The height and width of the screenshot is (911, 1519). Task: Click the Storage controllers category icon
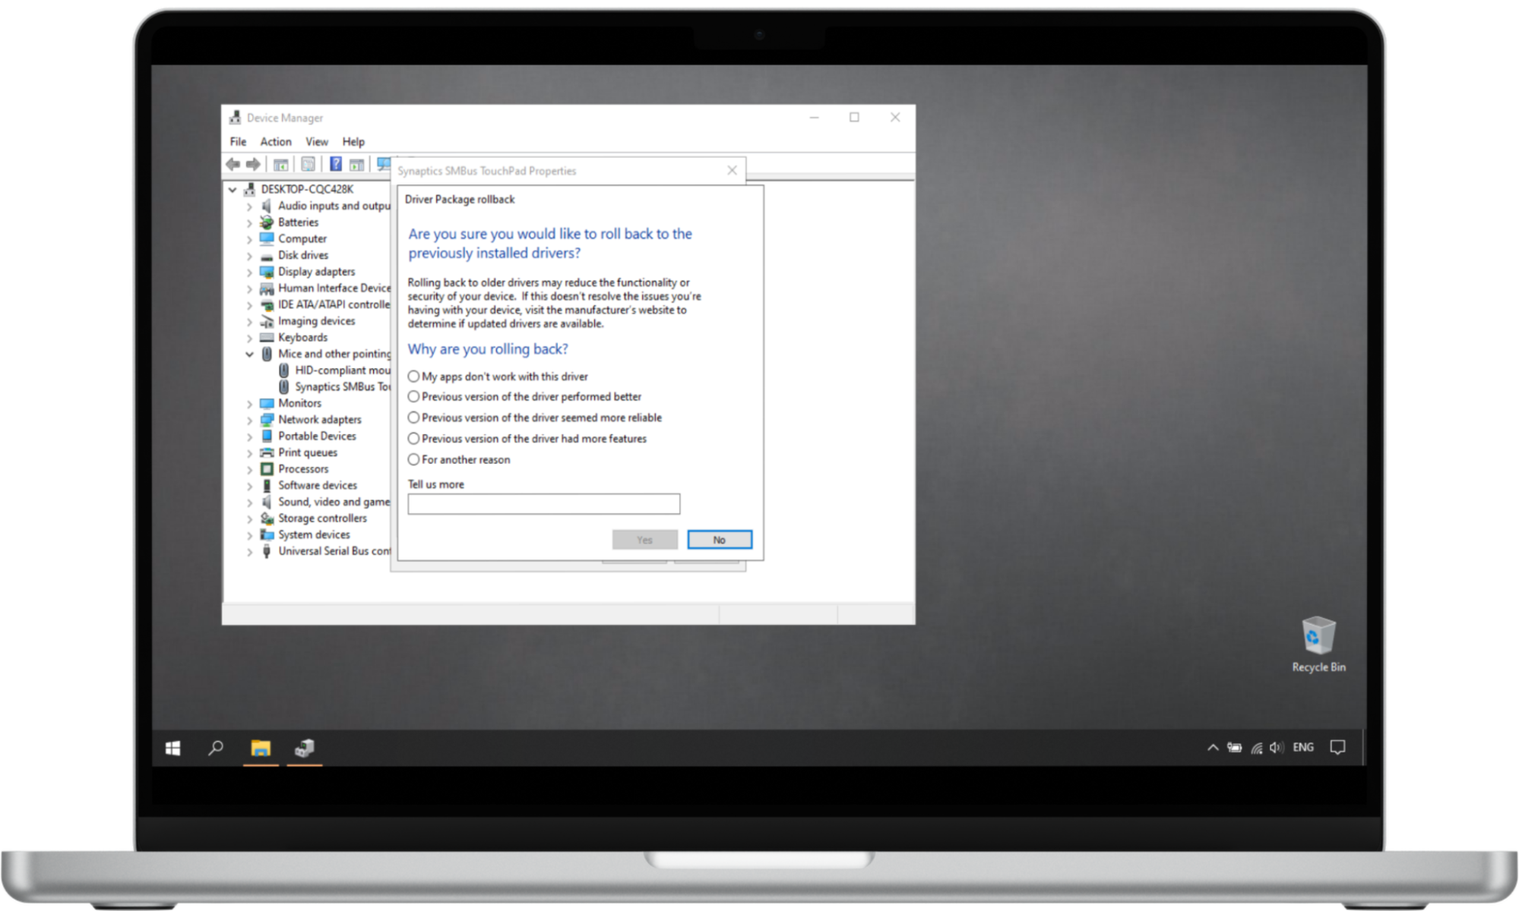tap(267, 519)
